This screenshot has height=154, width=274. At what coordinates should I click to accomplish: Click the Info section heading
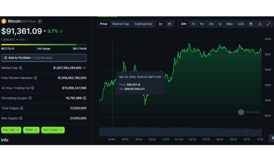coord(5,140)
